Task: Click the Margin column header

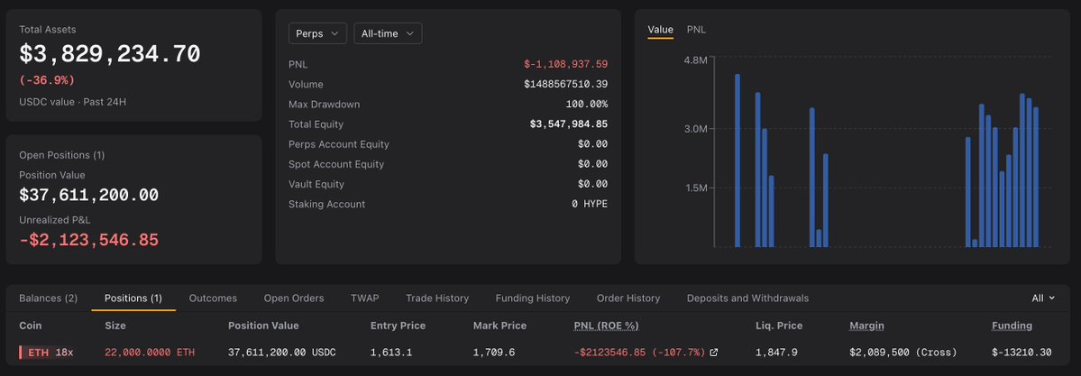Action: [866, 326]
